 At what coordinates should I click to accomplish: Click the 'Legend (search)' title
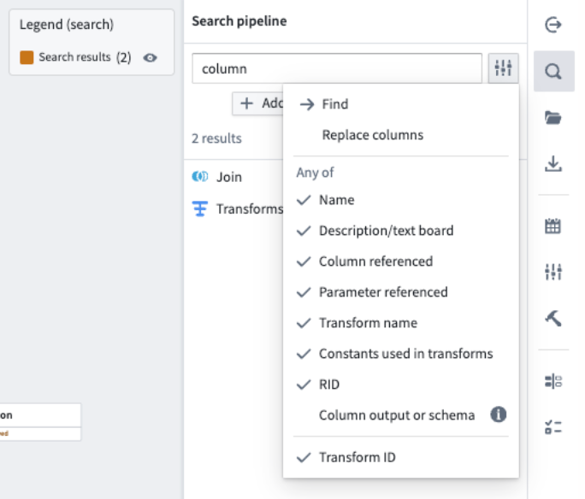point(67,25)
